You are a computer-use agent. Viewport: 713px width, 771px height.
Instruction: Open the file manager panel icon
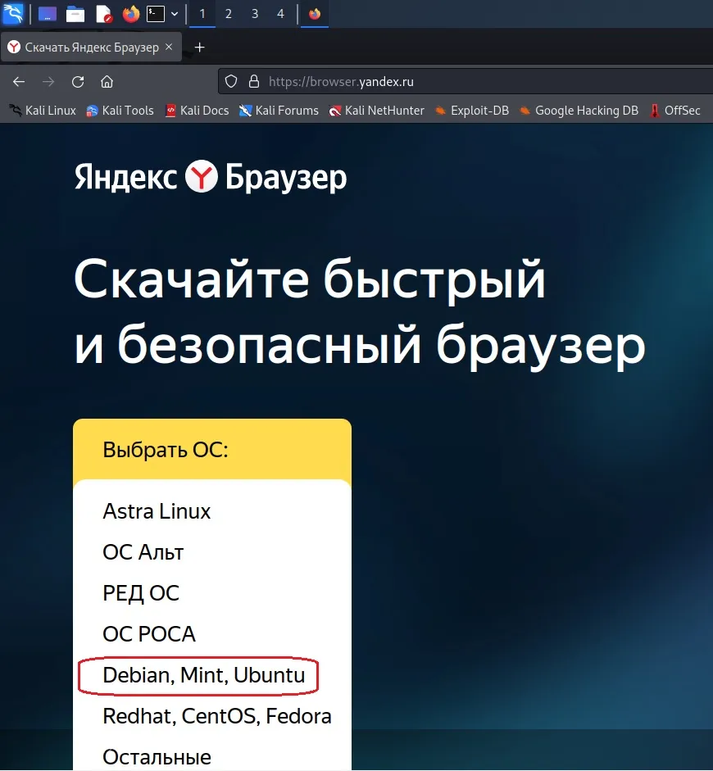tap(75, 14)
